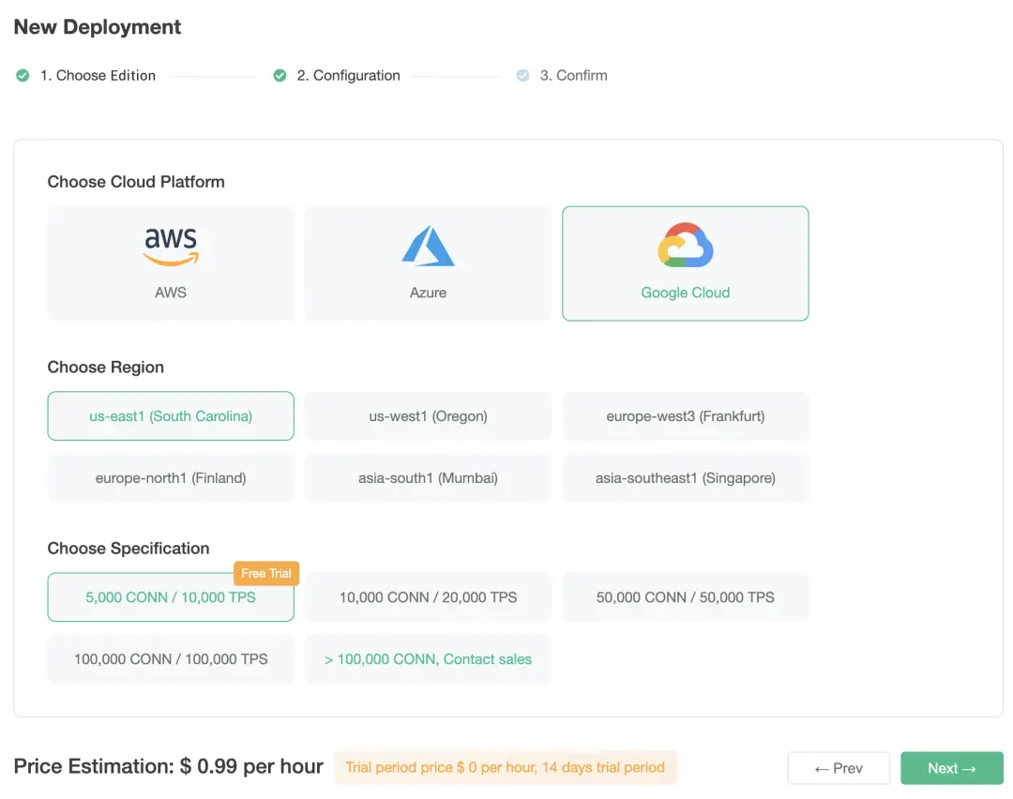This screenshot has height=799, width=1013.
Task: Open the Contact sales link for larger deployments
Action: (428, 658)
